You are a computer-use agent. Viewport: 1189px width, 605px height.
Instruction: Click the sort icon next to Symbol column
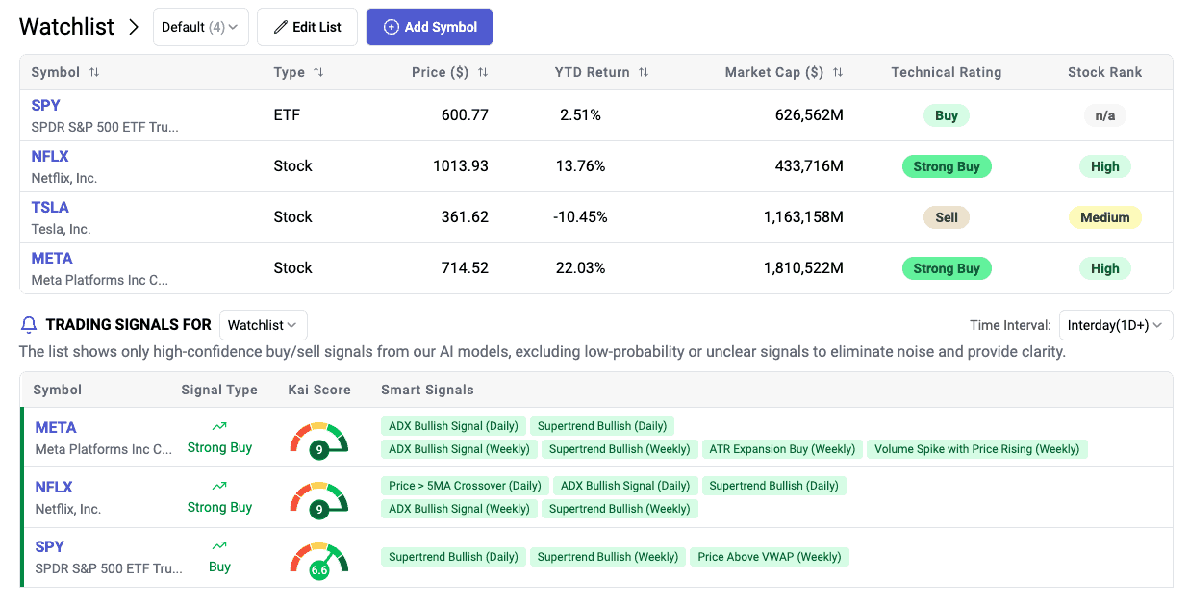[94, 73]
